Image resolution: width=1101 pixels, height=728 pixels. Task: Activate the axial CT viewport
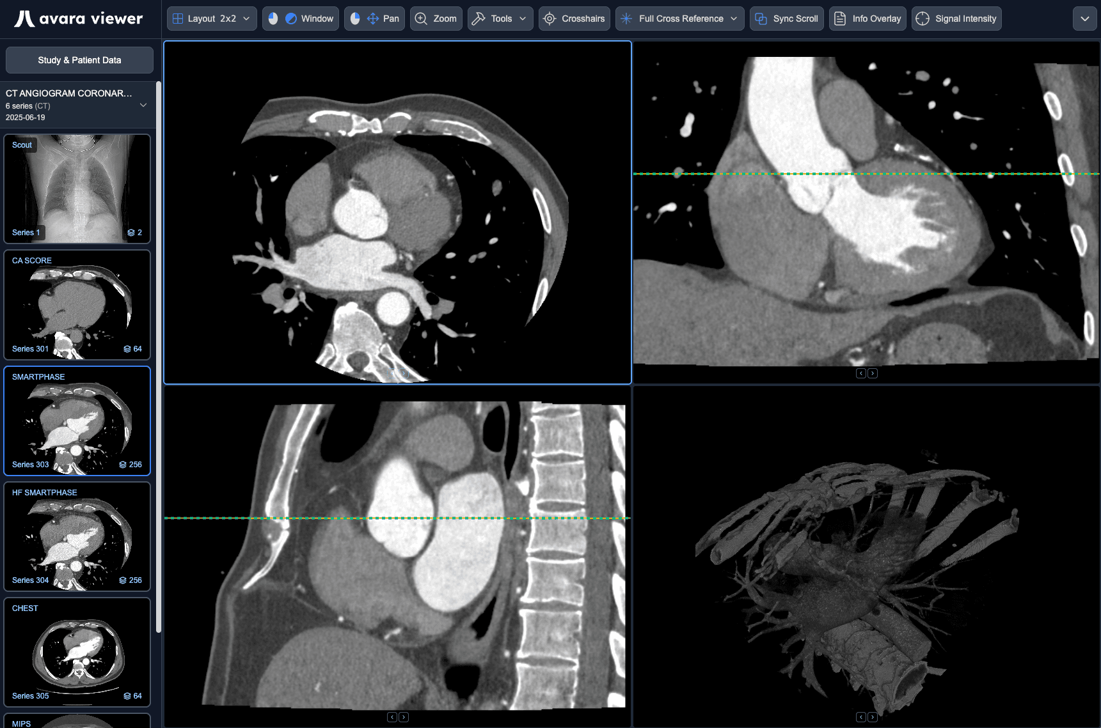pos(397,212)
